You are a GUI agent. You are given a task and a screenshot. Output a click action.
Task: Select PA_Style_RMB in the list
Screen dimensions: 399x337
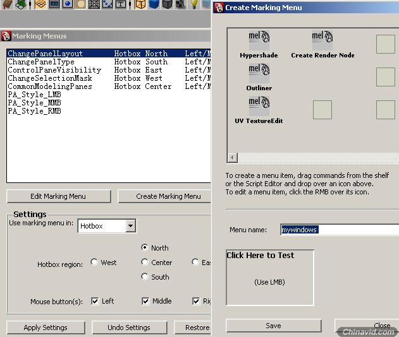pyautogui.click(x=109, y=111)
